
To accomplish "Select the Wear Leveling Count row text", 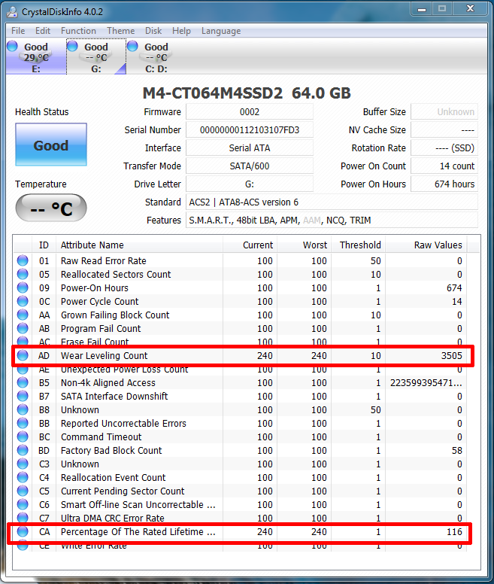I will coord(105,355).
